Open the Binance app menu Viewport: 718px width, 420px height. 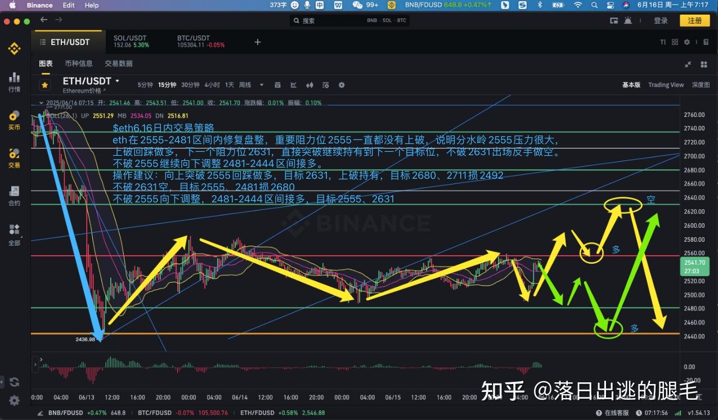point(39,5)
